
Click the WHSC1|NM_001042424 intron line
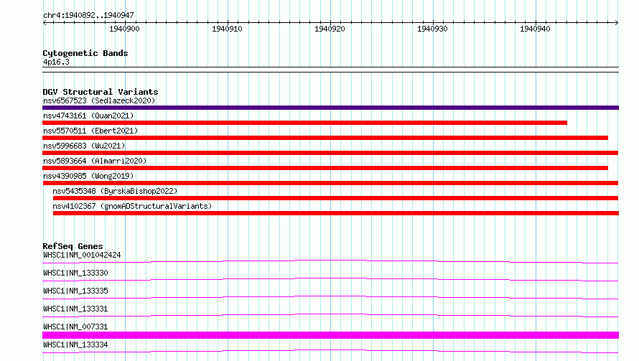tap(330, 261)
